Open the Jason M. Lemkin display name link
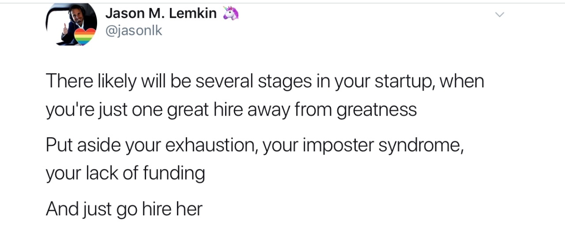The height and width of the screenshot is (225, 565). tap(161, 13)
